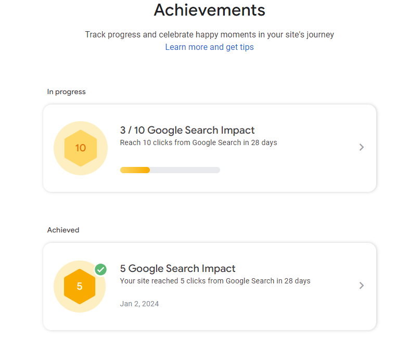Image resolution: width=409 pixels, height=338 pixels.
Task: Open the '3 / 10 Google Search Impact' title
Action: [187, 131]
